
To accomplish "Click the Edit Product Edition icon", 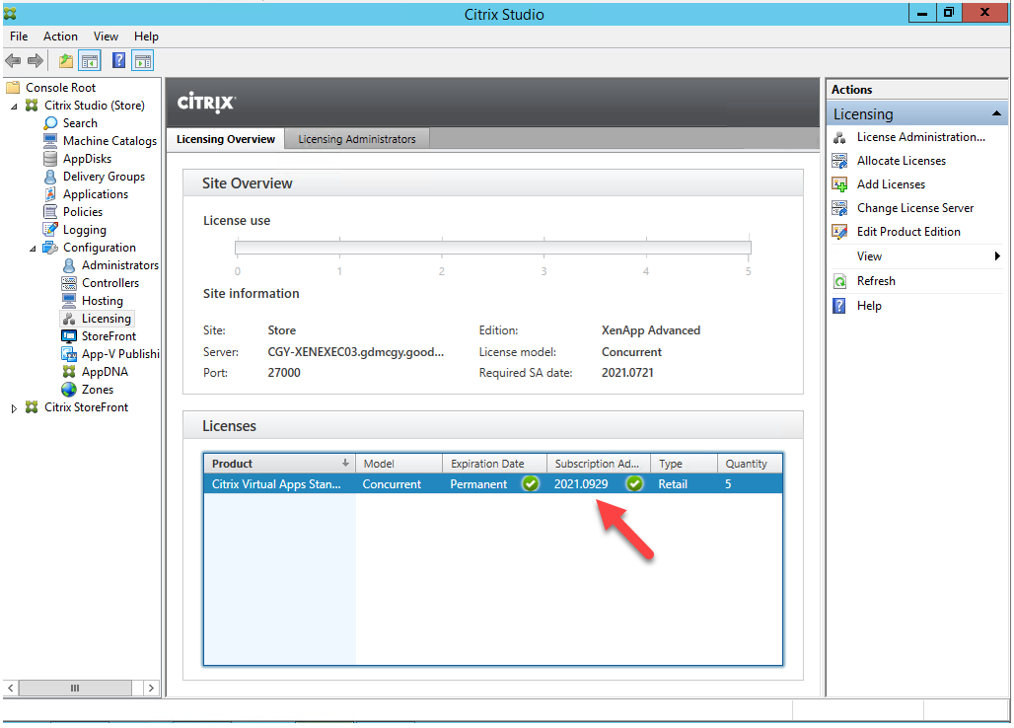I will point(839,232).
